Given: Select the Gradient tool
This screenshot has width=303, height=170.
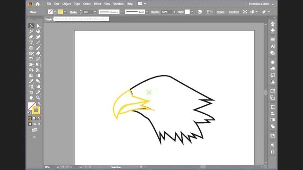Looking at the screenshot, I should (x=38, y=76).
